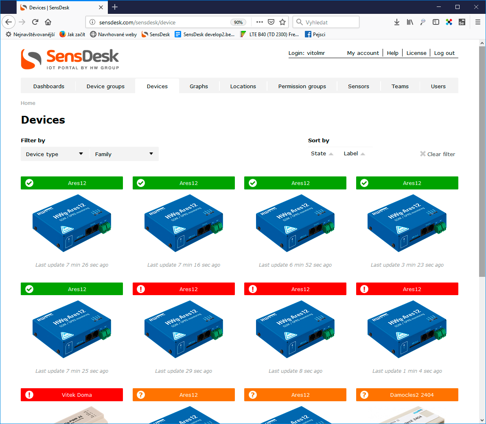This screenshot has height=424, width=486.
Task: Open page actions three-dots menu
Action: click(x=259, y=22)
